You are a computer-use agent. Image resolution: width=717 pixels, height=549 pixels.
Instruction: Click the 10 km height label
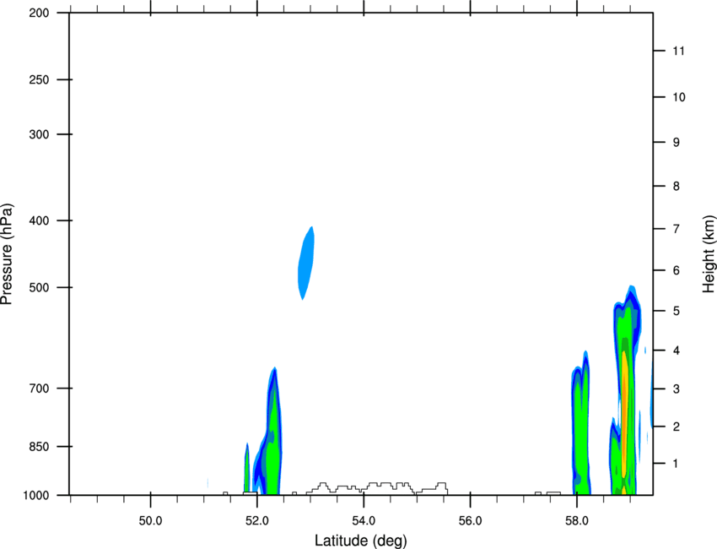tap(679, 97)
